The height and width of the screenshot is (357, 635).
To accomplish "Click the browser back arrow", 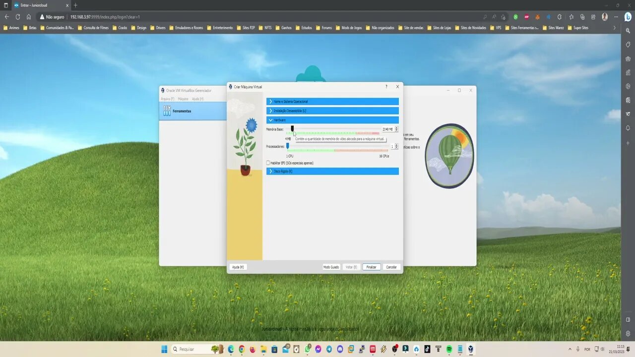I will click(x=6, y=16).
